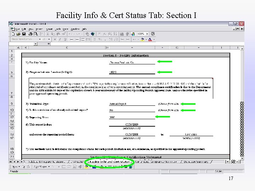255x191 pixels.
Task: Select the Facility Name value cell
Action: coord(132,62)
